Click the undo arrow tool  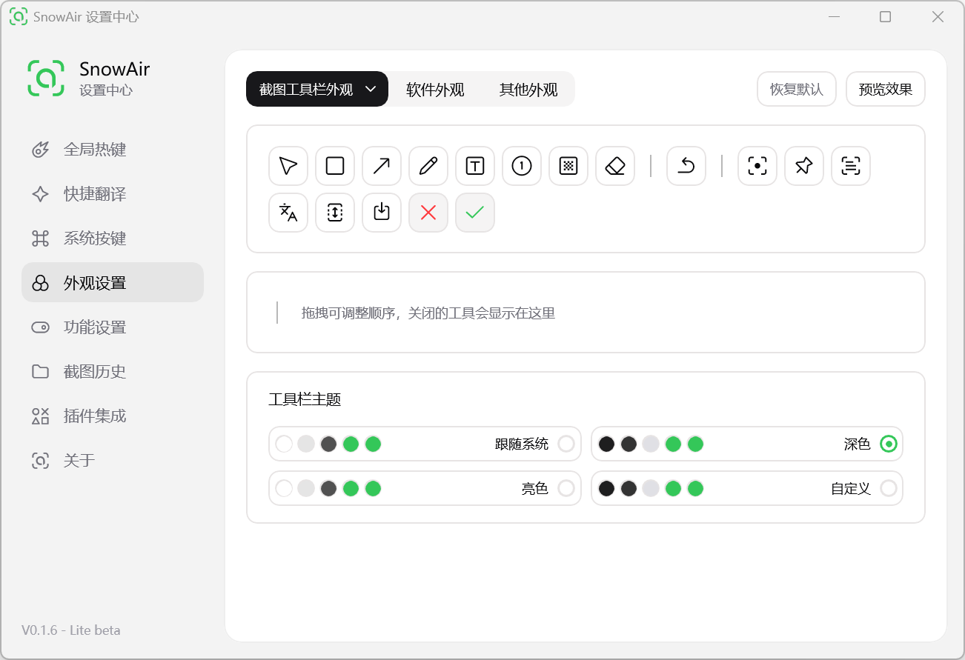click(686, 166)
